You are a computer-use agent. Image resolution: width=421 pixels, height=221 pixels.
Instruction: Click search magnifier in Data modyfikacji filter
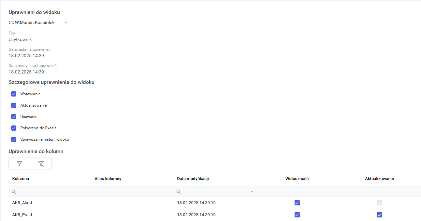click(179, 192)
